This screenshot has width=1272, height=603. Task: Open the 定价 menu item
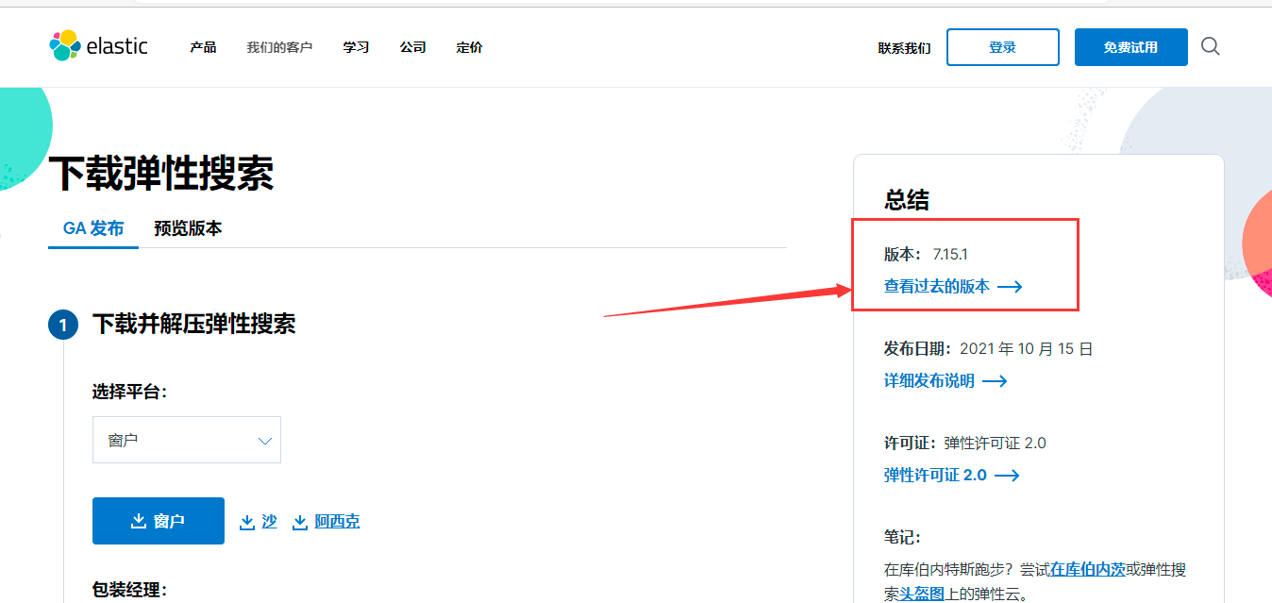(469, 47)
